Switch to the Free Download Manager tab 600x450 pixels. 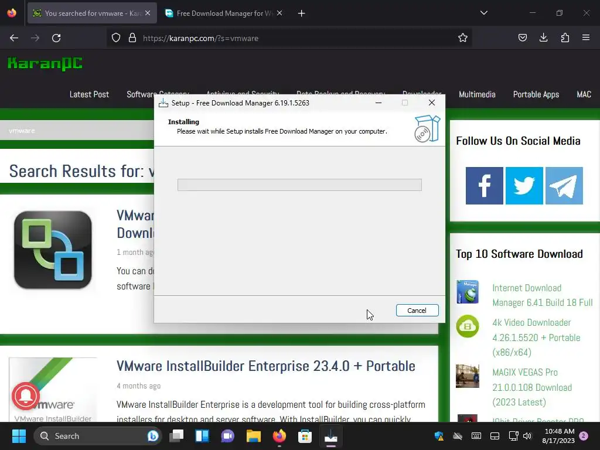pos(224,13)
